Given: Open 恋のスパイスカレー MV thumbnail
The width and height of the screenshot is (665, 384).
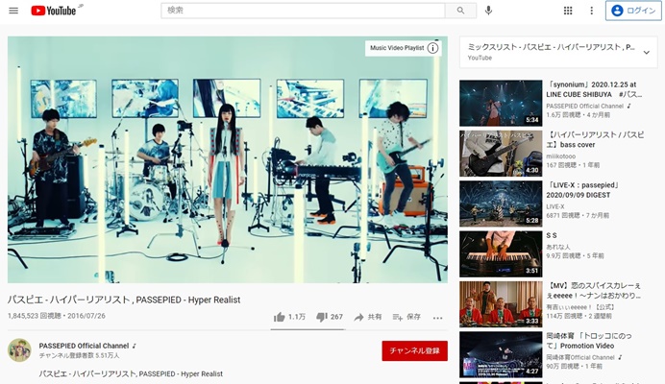Looking at the screenshot, I should [x=501, y=304].
